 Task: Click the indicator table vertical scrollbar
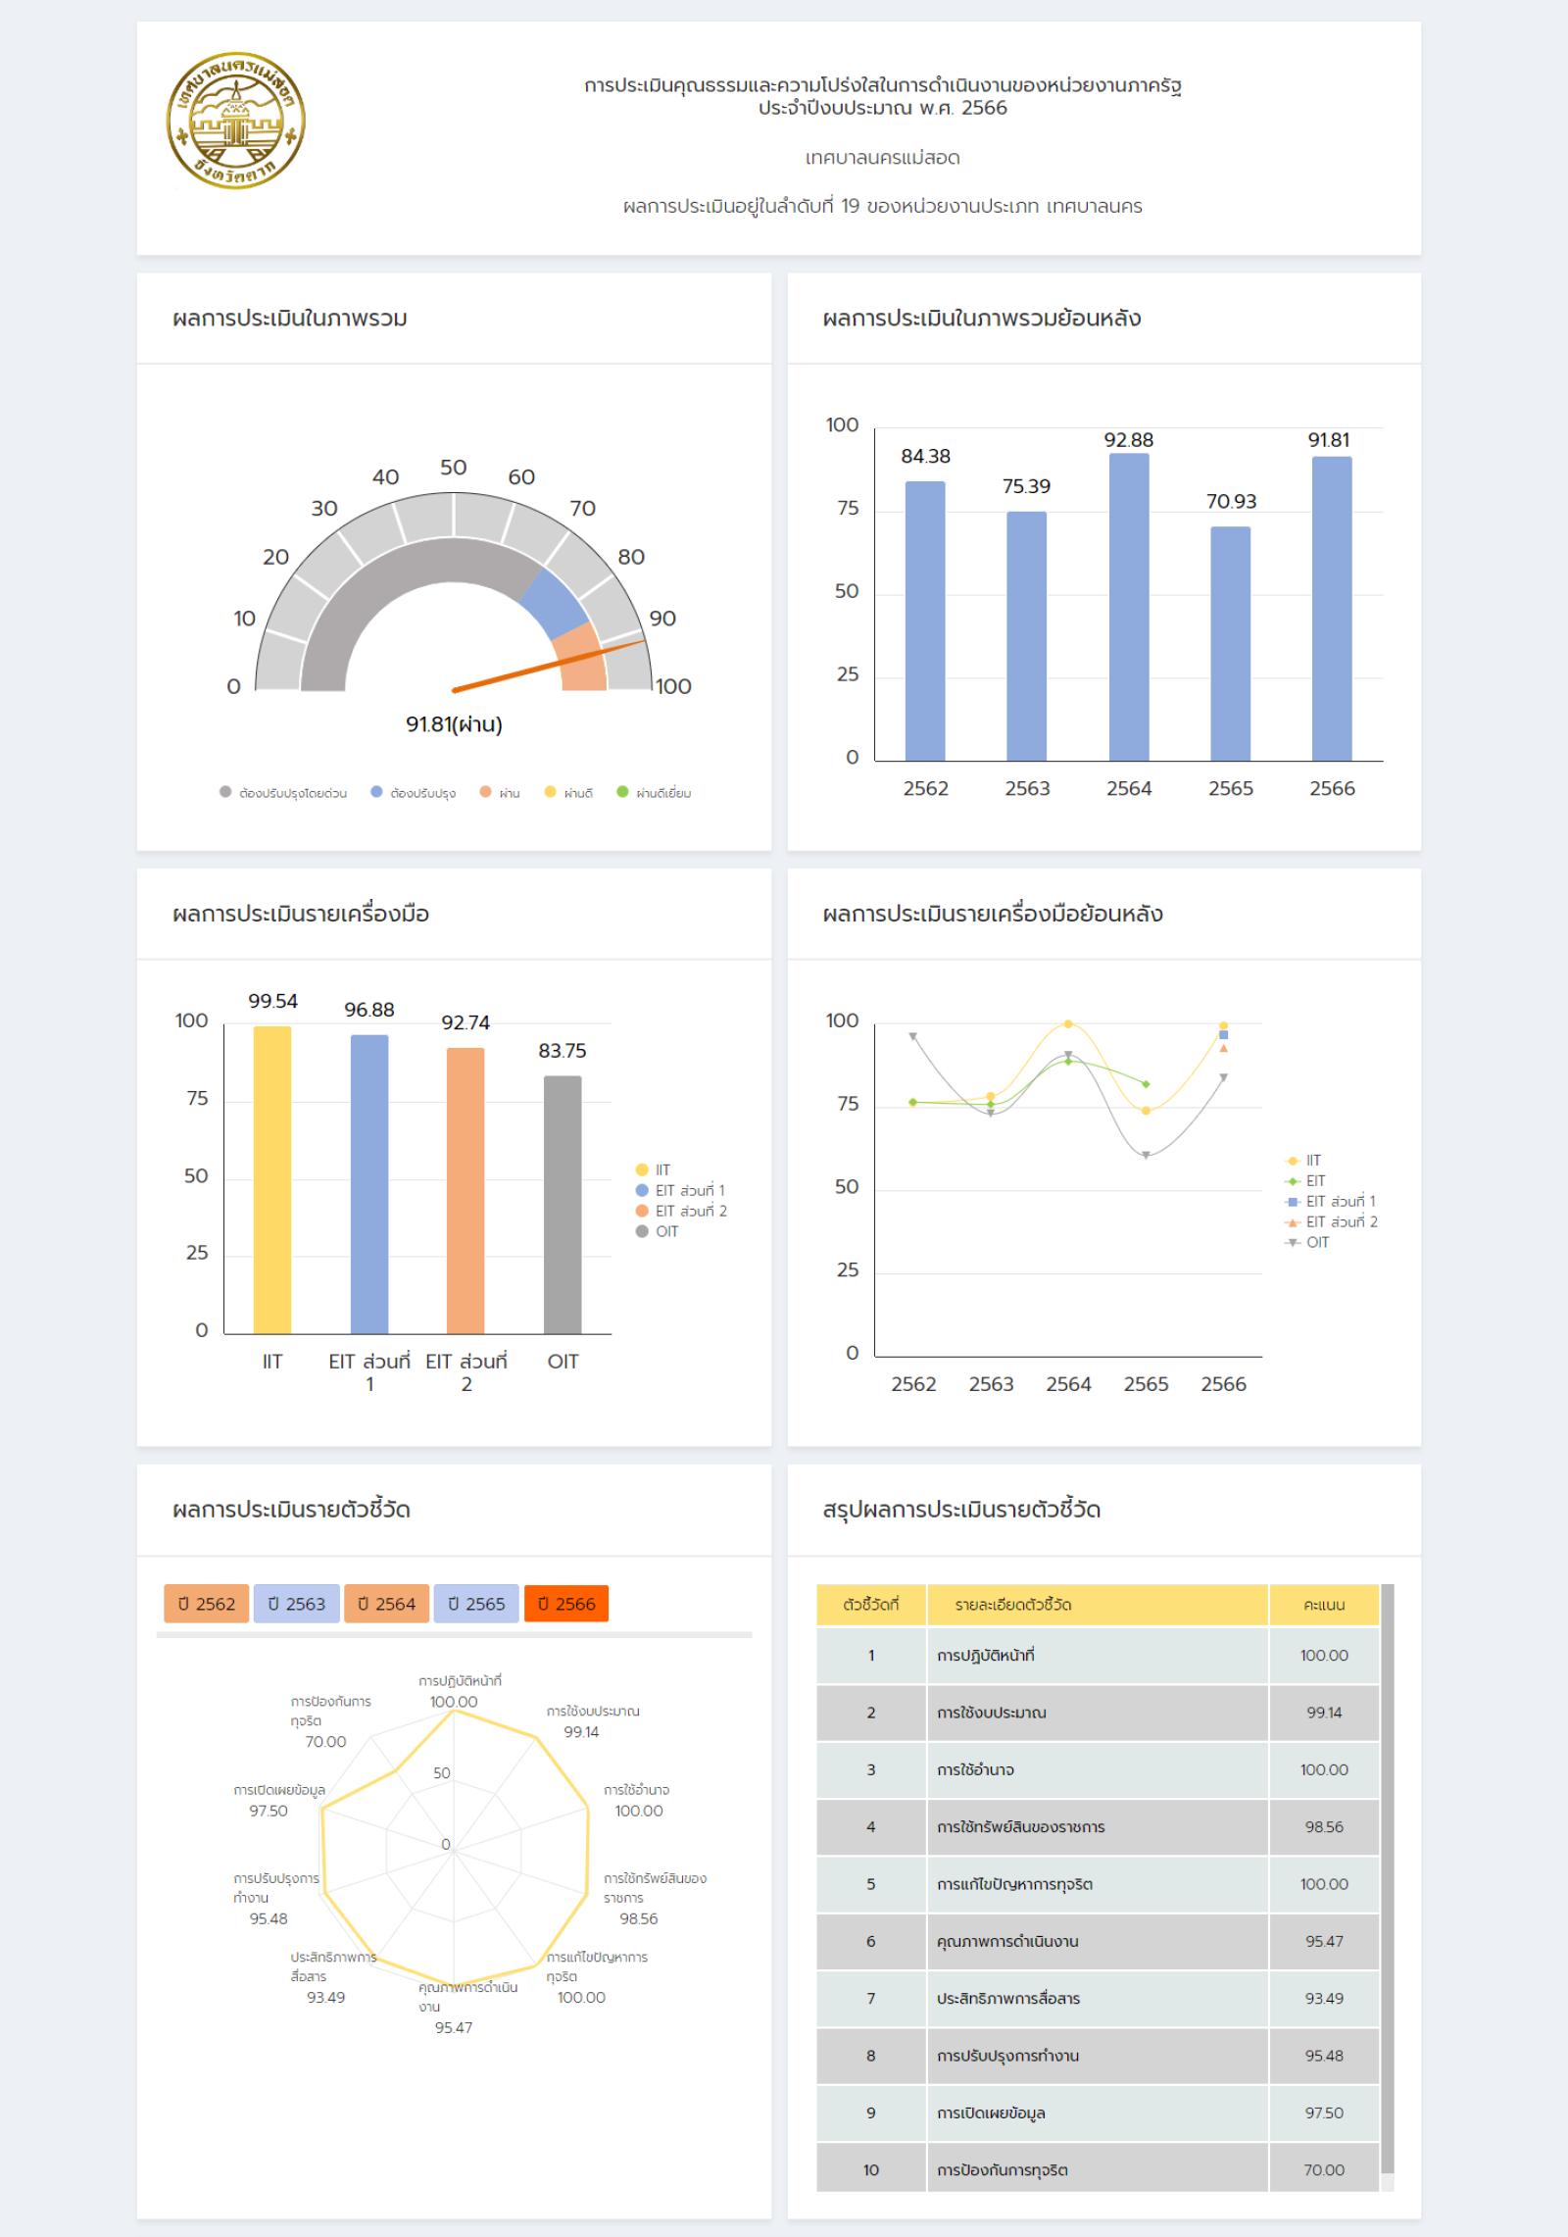click(x=1387, y=1863)
